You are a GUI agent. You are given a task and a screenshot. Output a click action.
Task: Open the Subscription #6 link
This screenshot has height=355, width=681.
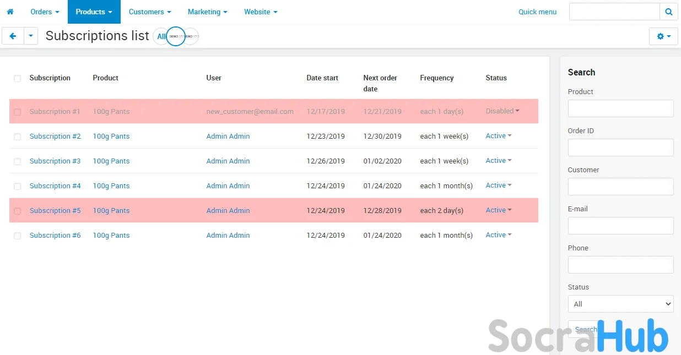pyautogui.click(x=55, y=236)
